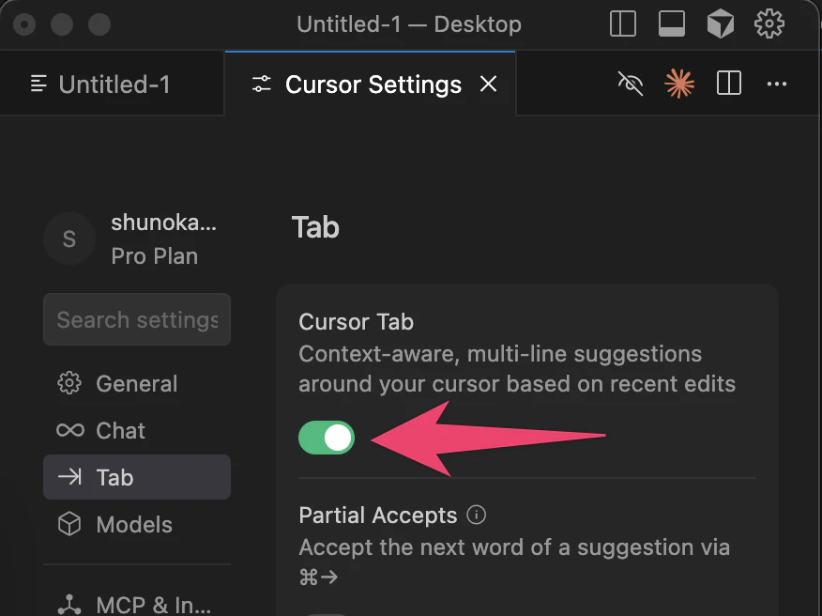
Task: Click the Partial Accepts info icon
Action: point(476,515)
